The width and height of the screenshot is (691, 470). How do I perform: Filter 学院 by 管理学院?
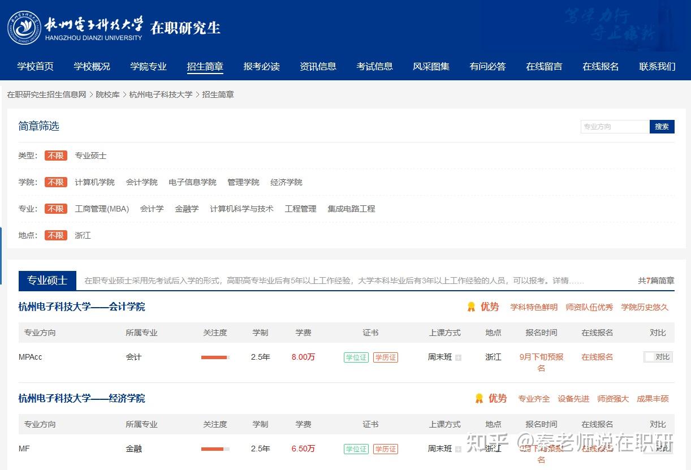point(244,182)
